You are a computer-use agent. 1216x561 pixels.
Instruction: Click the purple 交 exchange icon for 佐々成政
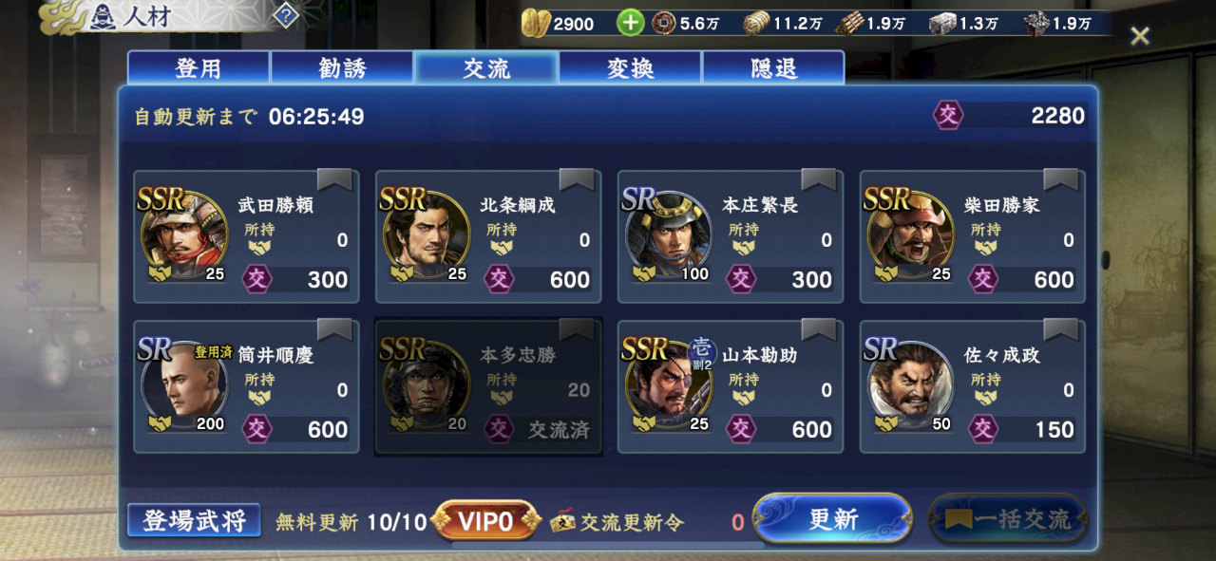coord(983,428)
